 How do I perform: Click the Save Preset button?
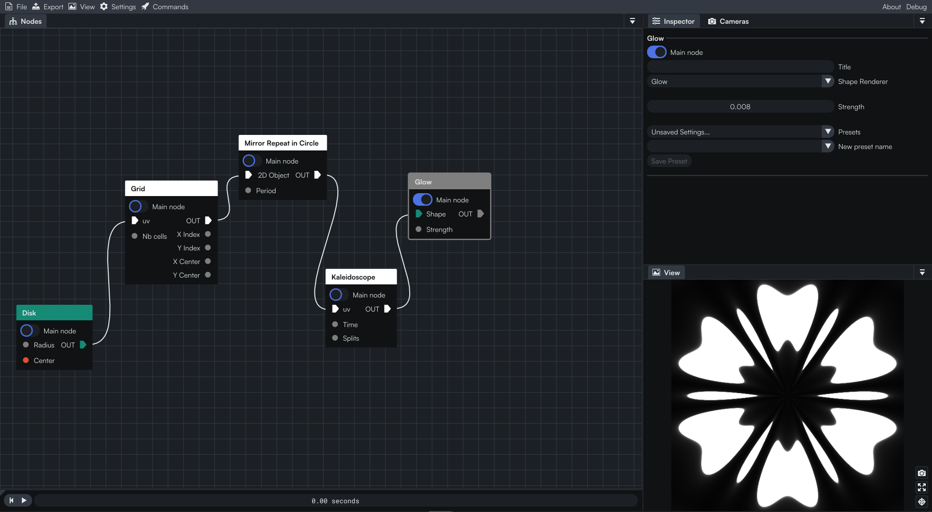coord(669,161)
